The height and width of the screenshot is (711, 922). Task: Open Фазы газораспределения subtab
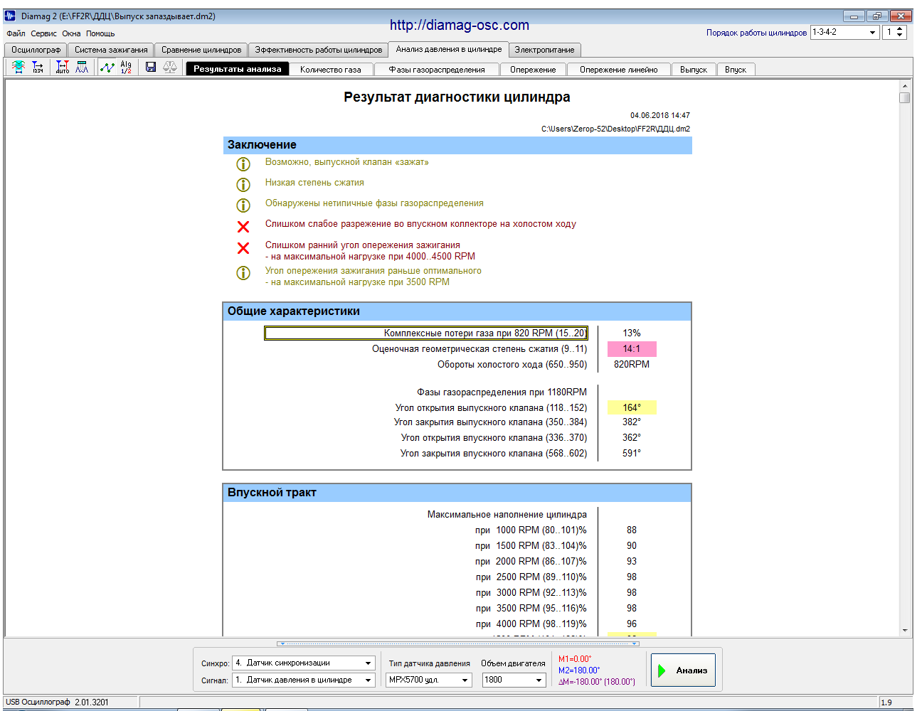pyautogui.click(x=437, y=70)
